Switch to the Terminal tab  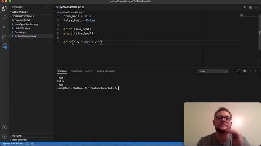[x=62, y=71]
